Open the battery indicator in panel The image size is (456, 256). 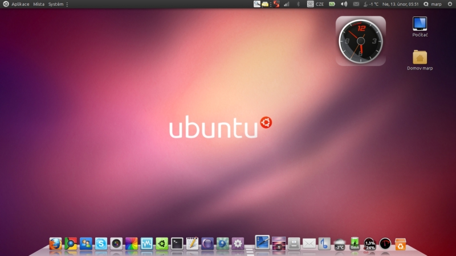pyautogui.click(x=332, y=4)
